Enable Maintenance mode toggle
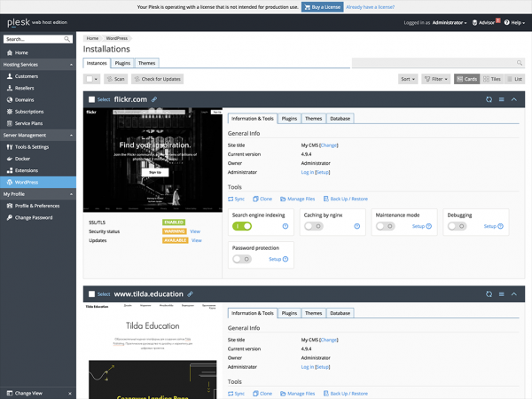The height and width of the screenshot is (399, 532). coord(385,226)
